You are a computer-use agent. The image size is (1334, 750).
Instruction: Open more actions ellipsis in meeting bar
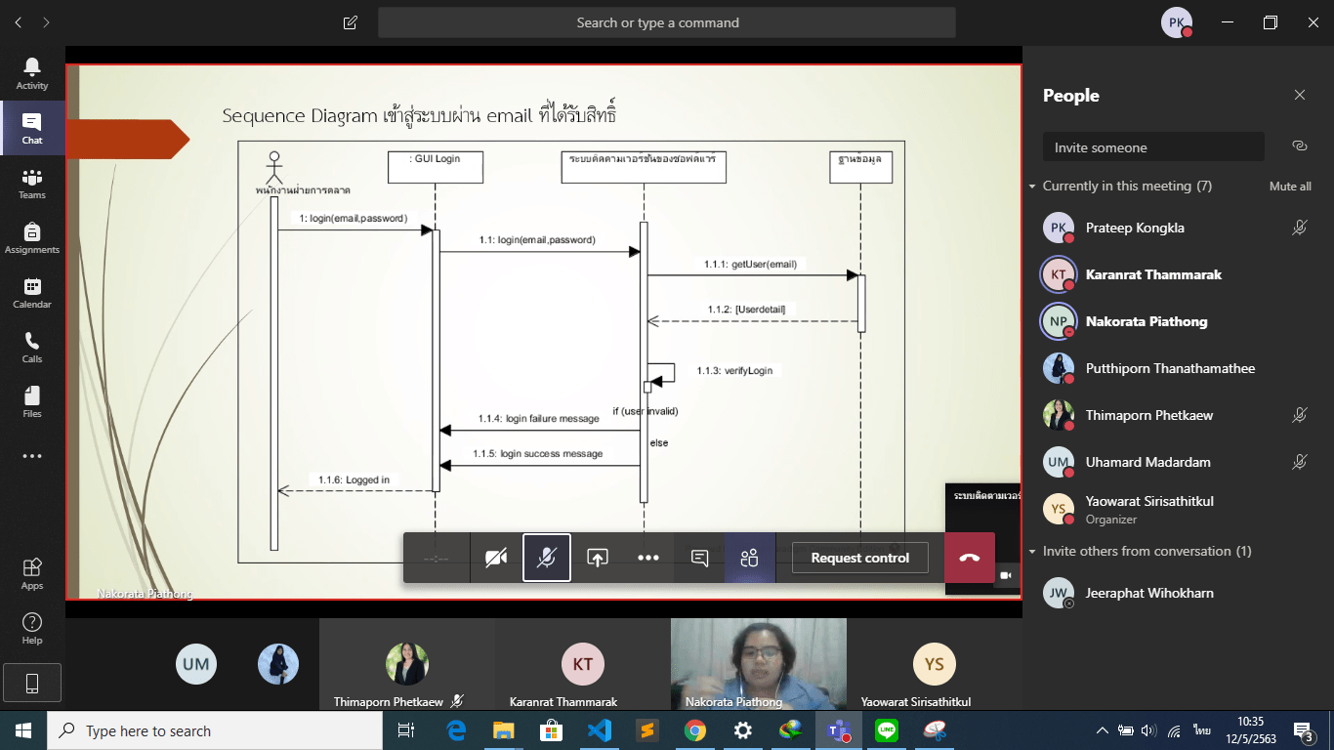(x=648, y=558)
